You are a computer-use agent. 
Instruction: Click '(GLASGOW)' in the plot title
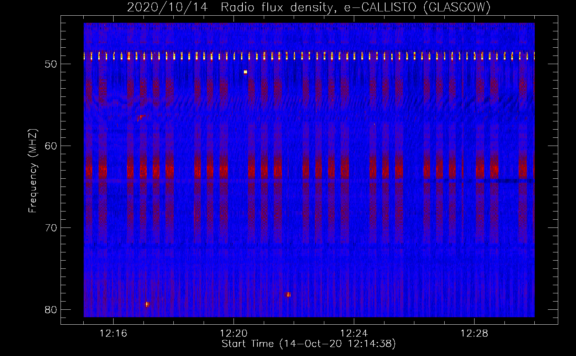pyautogui.click(x=457, y=7)
